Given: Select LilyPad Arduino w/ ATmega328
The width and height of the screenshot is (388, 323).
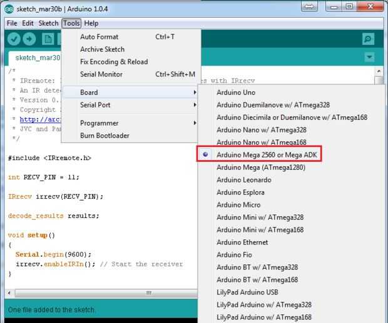Looking at the screenshot, I should [x=292, y=305].
